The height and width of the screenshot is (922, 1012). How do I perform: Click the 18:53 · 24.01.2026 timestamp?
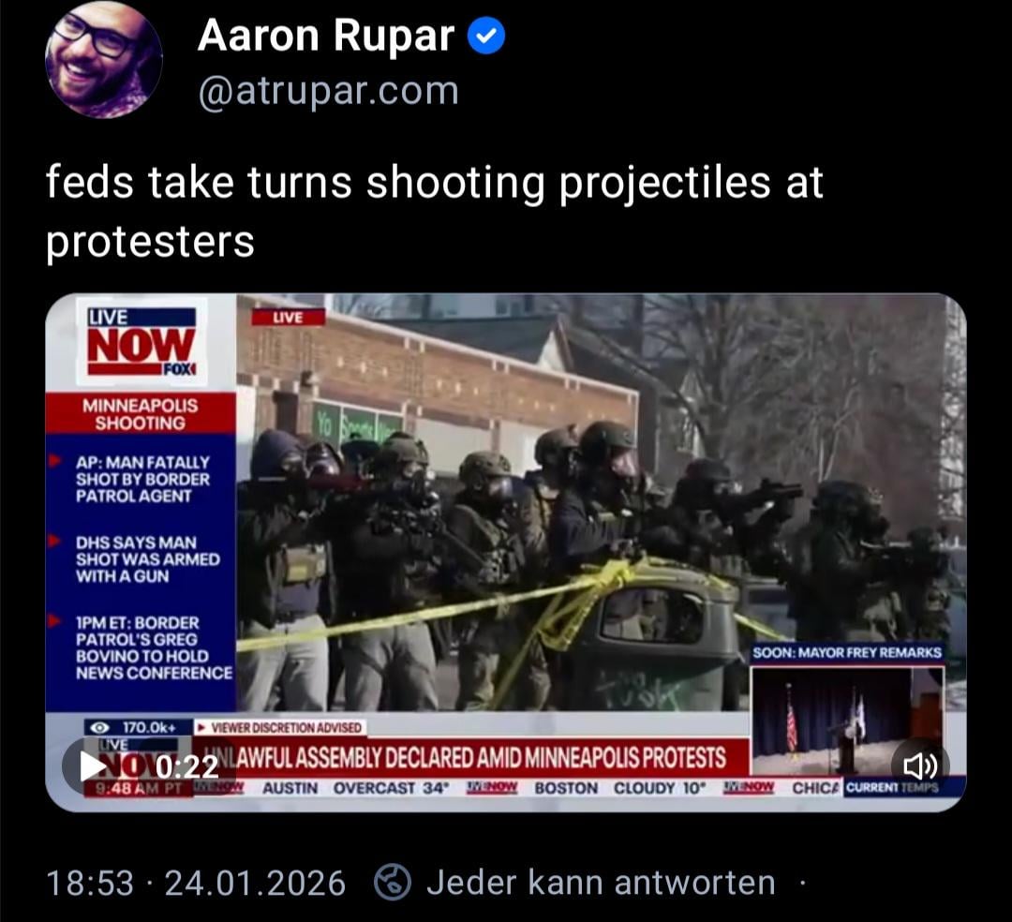point(196,883)
